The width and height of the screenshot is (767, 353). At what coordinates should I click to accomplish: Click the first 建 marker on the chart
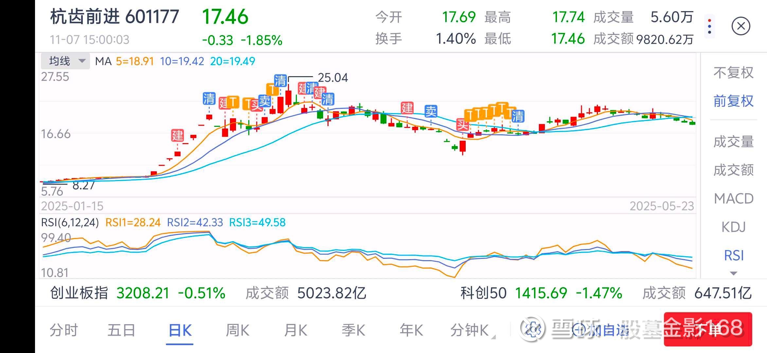point(178,135)
